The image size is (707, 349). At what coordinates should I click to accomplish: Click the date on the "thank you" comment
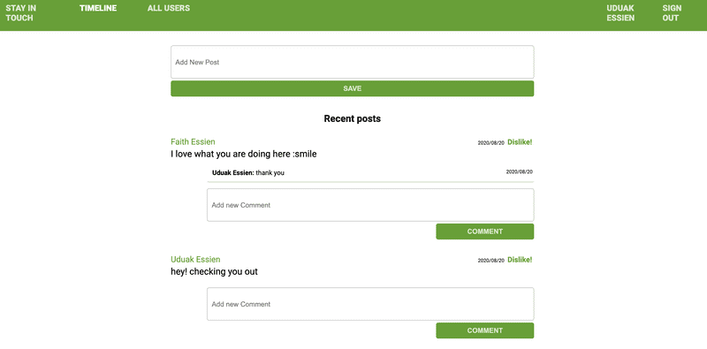(519, 171)
